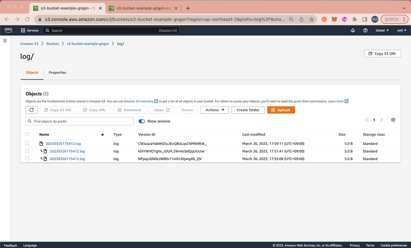Viewport: 411px width, 248px height.
Task: Click the Upload button
Action: 281,110
